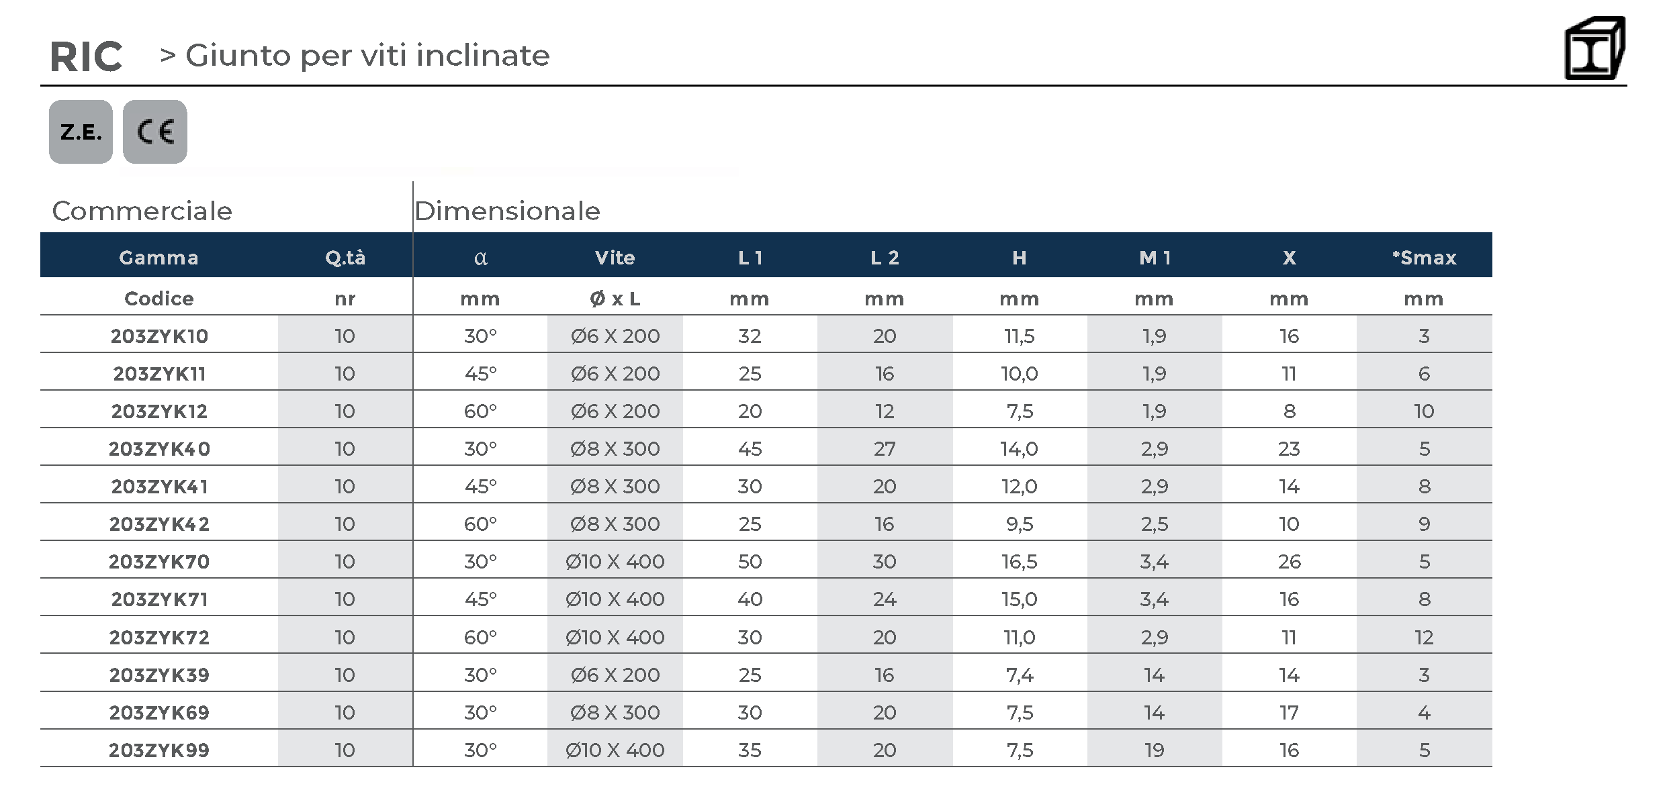Select product code 203ZYK39
This screenshot has height=788, width=1667.
(159, 675)
